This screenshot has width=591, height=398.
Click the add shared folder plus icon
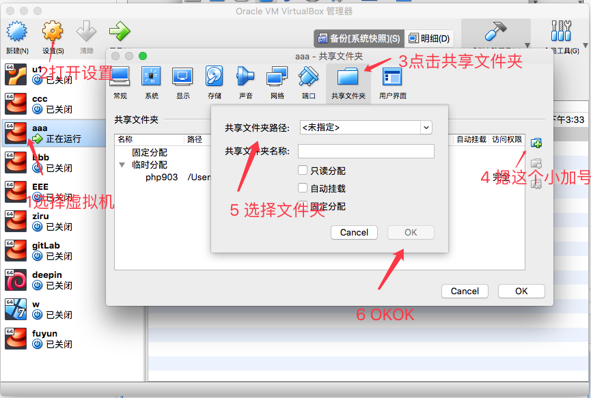(536, 143)
